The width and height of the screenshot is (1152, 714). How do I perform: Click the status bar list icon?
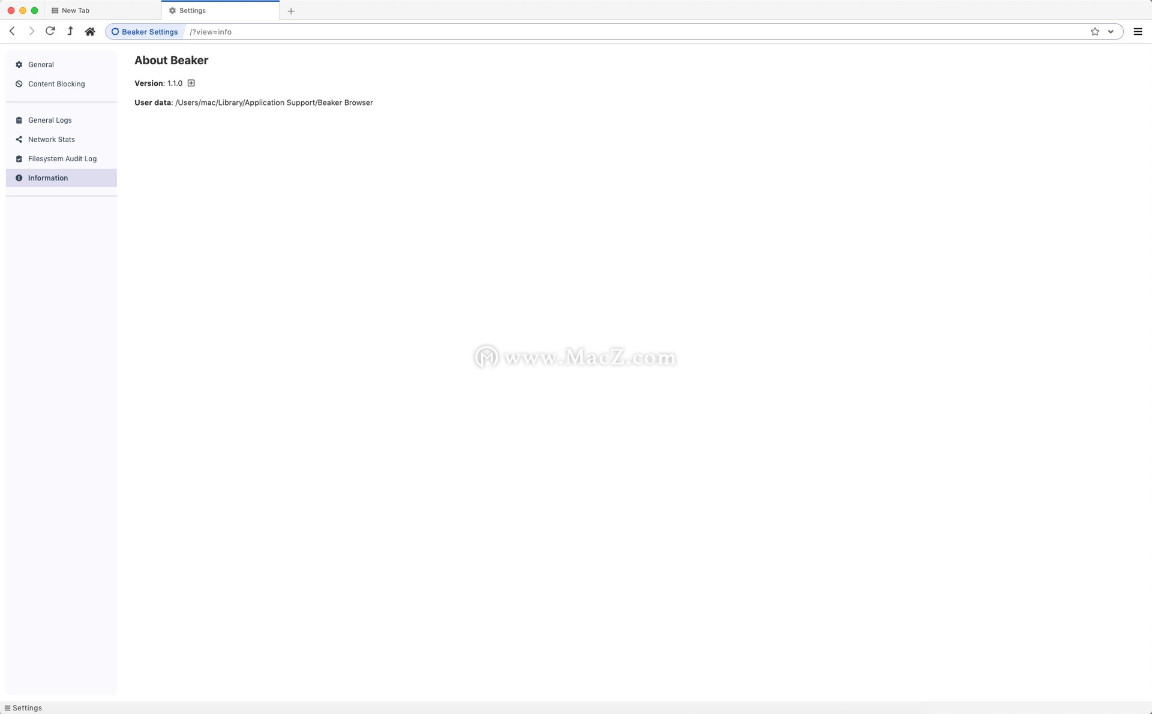click(x=7, y=708)
